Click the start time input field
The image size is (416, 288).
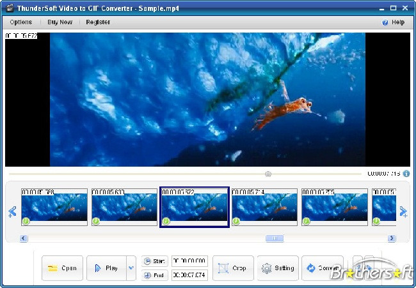[x=189, y=261]
